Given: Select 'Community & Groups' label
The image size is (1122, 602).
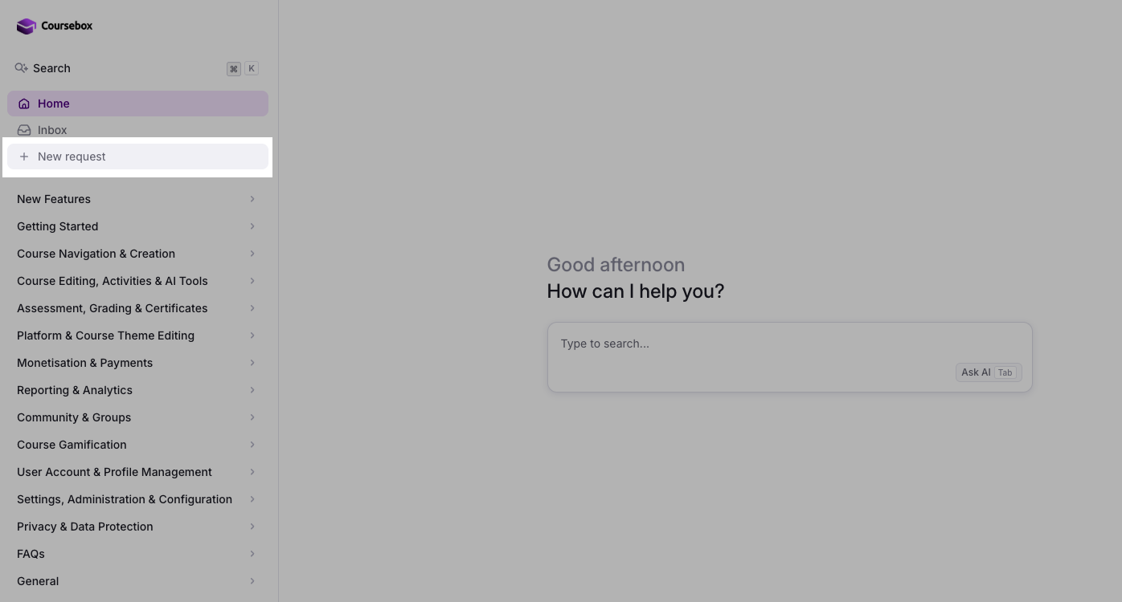Looking at the screenshot, I should pyautogui.click(x=74, y=417).
